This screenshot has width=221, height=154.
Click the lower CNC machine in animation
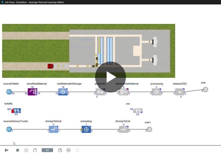[x=155, y=60]
